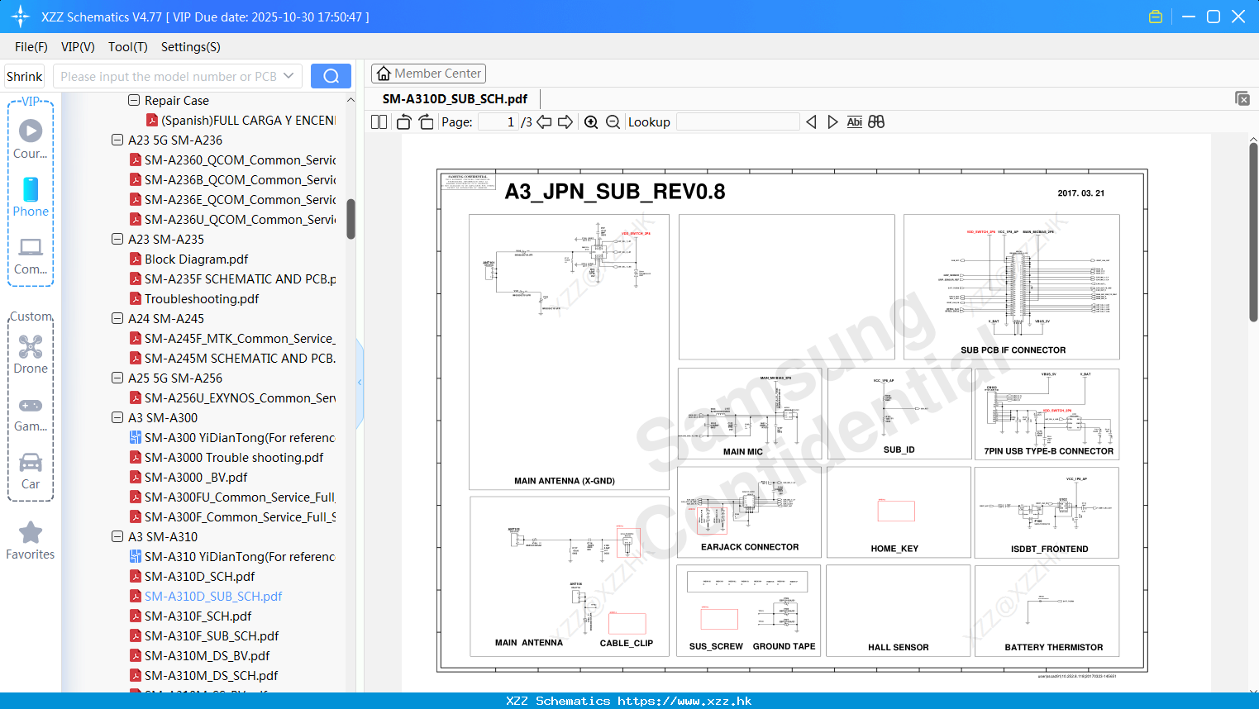1259x709 pixels.
Task: Click the document vertical scrollbar
Action: tap(1253, 232)
